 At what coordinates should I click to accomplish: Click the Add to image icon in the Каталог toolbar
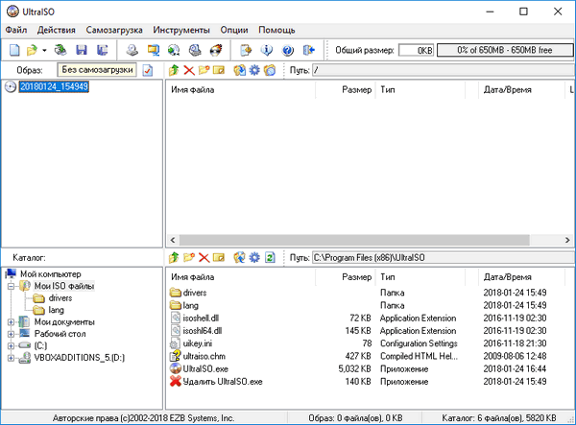(239, 258)
